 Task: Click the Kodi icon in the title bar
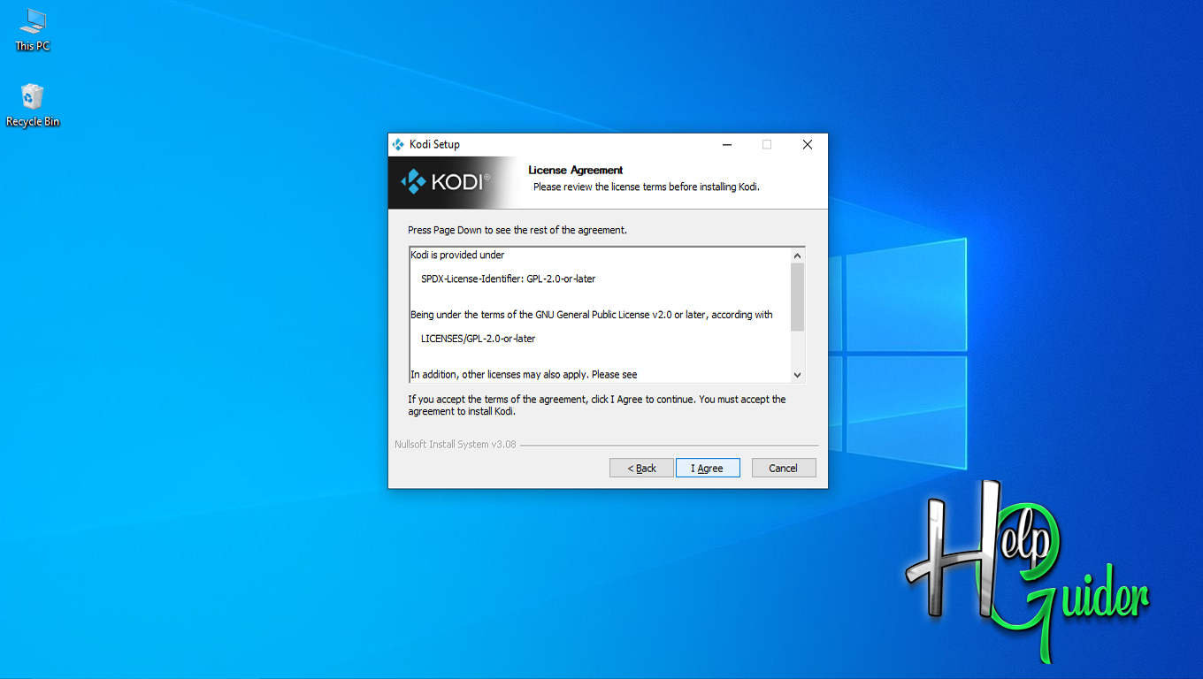click(x=398, y=145)
